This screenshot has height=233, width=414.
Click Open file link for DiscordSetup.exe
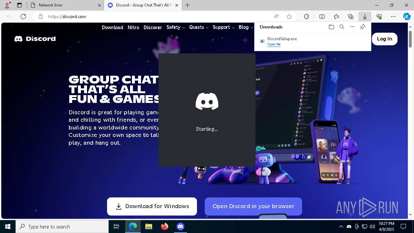[274, 44]
